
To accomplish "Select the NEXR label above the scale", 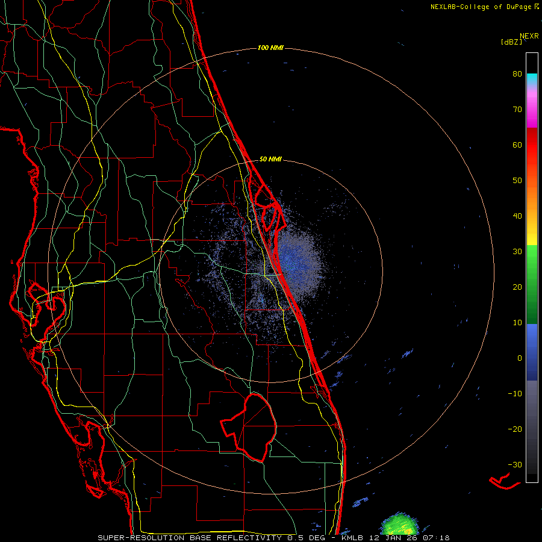I will pyautogui.click(x=529, y=36).
